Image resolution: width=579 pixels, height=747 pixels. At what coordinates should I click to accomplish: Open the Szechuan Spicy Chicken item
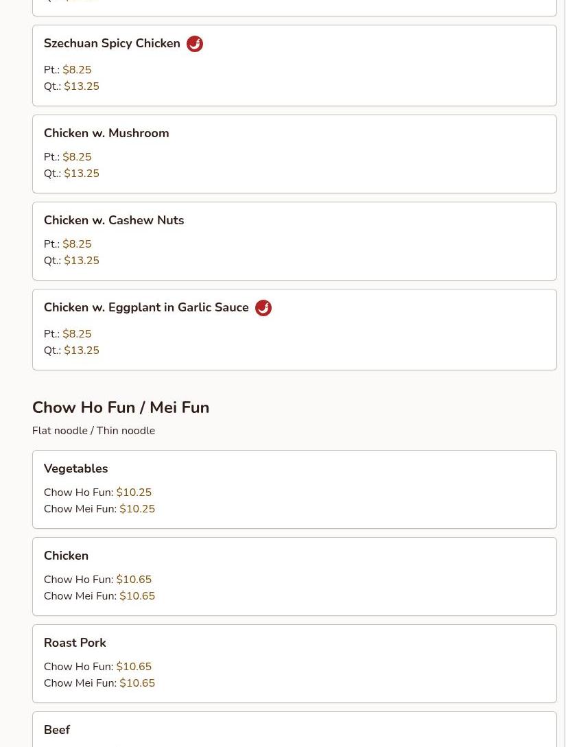tap(112, 44)
